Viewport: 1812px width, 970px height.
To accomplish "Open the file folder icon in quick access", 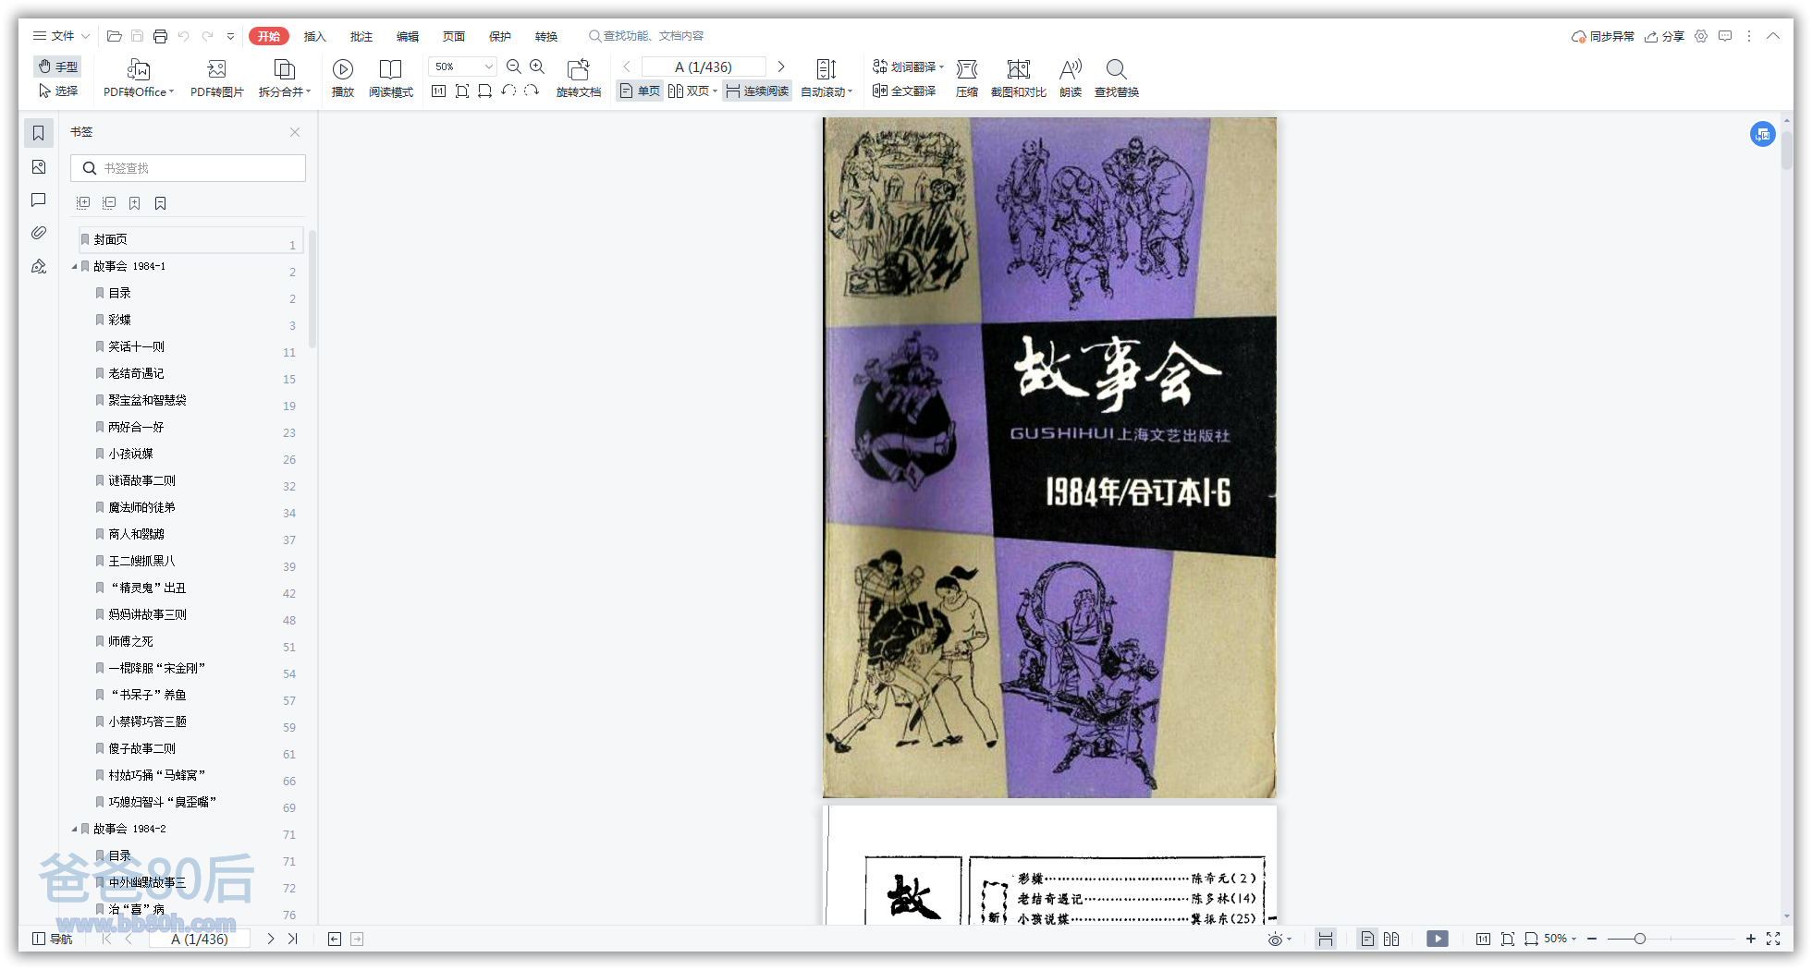I will 115,36.
